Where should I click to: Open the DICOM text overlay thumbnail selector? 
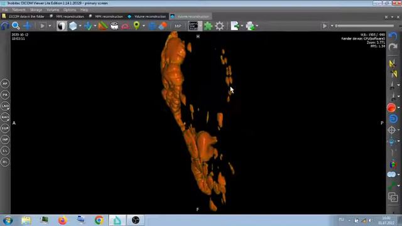[193, 26]
